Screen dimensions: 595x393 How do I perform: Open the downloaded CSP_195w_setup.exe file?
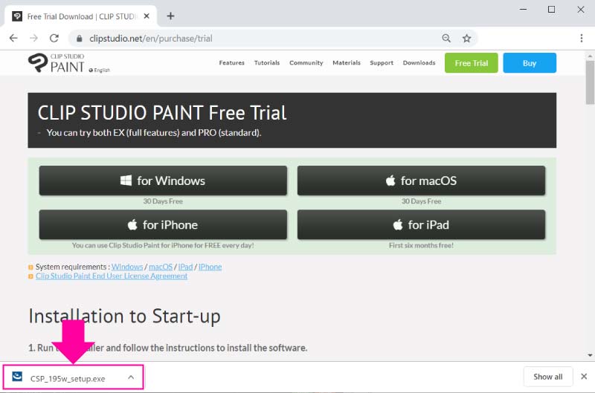pyautogui.click(x=67, y=378)
